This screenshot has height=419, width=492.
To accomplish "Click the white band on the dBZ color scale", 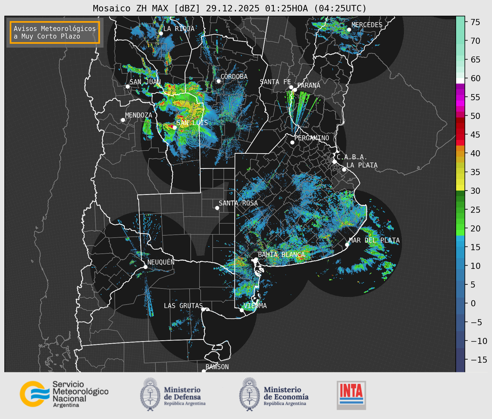I will pos(460,80).
